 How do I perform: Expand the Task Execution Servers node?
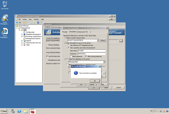click(22, 43)
